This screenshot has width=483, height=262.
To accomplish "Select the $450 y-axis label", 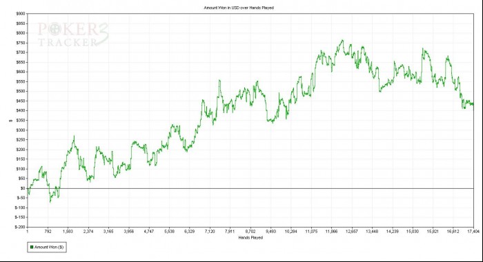I will [21, 101].
